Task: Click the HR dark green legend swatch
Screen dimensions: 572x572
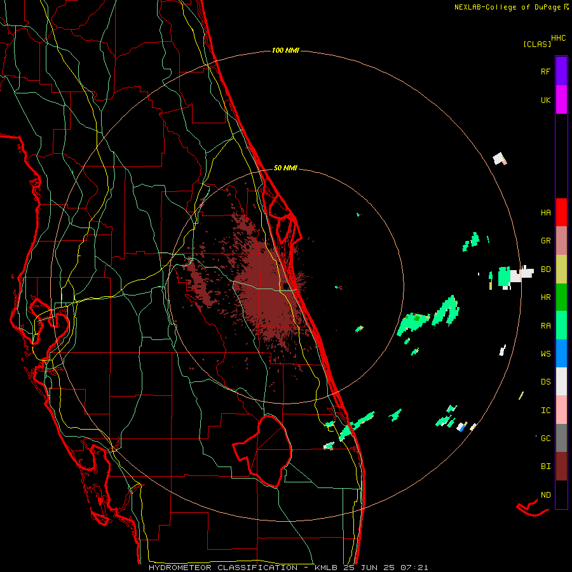Action: pyautogui.click(x=561, y=297)
